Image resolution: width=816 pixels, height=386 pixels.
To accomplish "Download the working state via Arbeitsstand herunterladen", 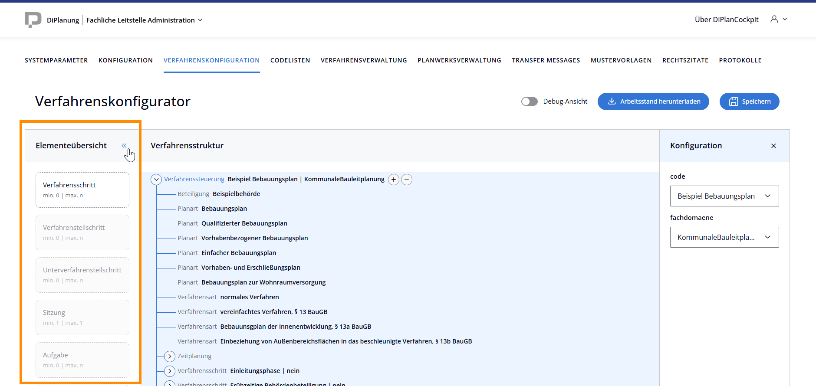I will click(x=653, y=101).
